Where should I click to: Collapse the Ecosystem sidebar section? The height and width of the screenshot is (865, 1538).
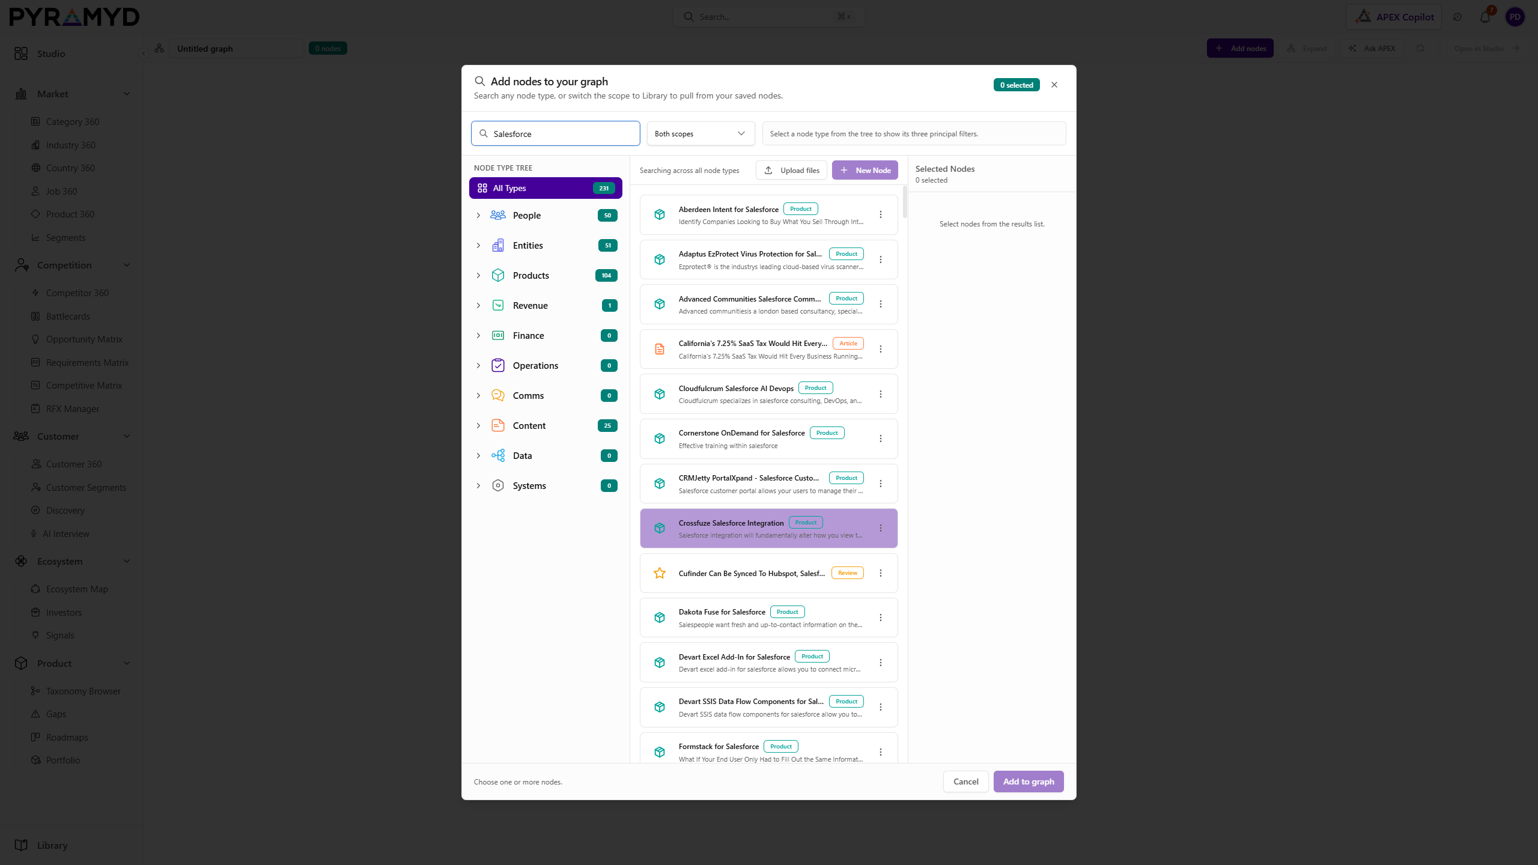[126, 561]
